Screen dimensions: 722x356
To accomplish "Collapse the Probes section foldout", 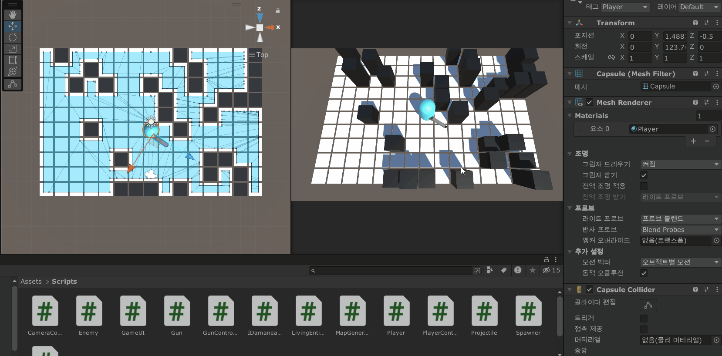I will click(570, 208).
